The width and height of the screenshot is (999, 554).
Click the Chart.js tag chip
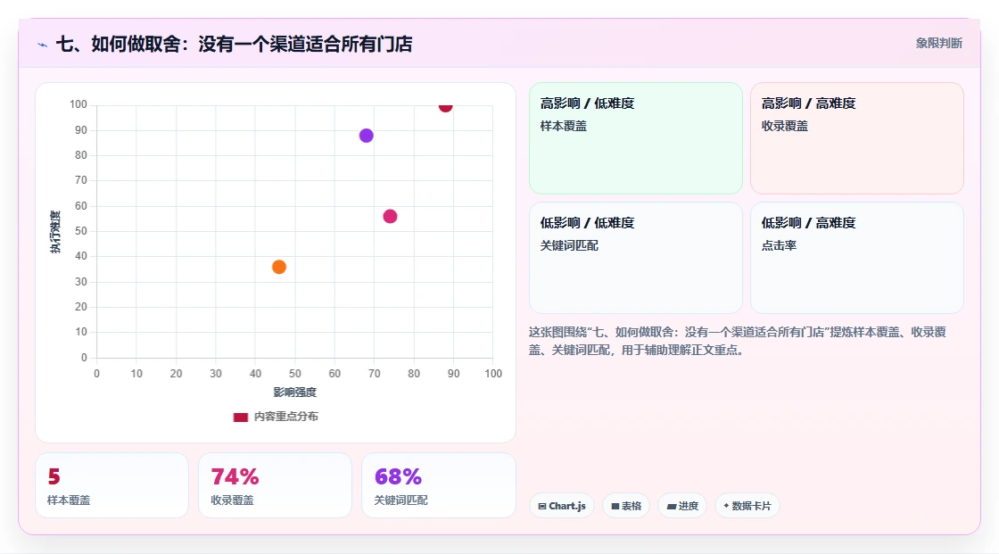tap(562, 506)
